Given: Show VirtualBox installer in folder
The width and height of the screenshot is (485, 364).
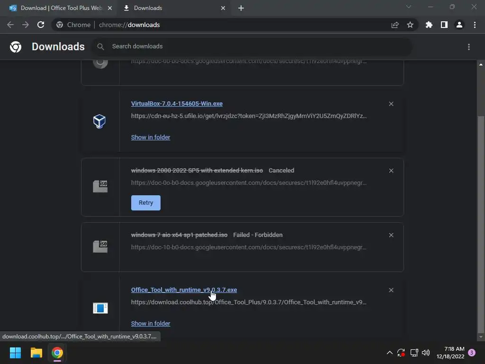Looking at the screenshot, I should [x=151, y=137].
